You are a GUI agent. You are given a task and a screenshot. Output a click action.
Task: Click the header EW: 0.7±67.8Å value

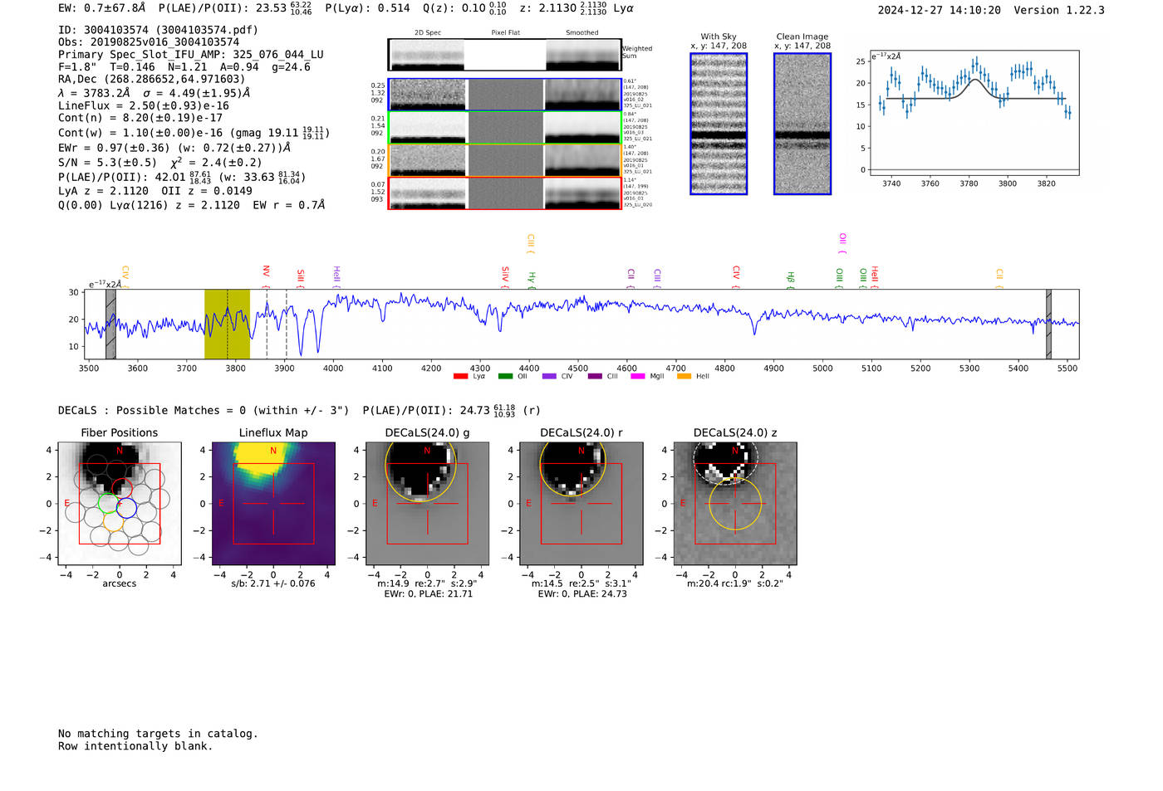102,8
